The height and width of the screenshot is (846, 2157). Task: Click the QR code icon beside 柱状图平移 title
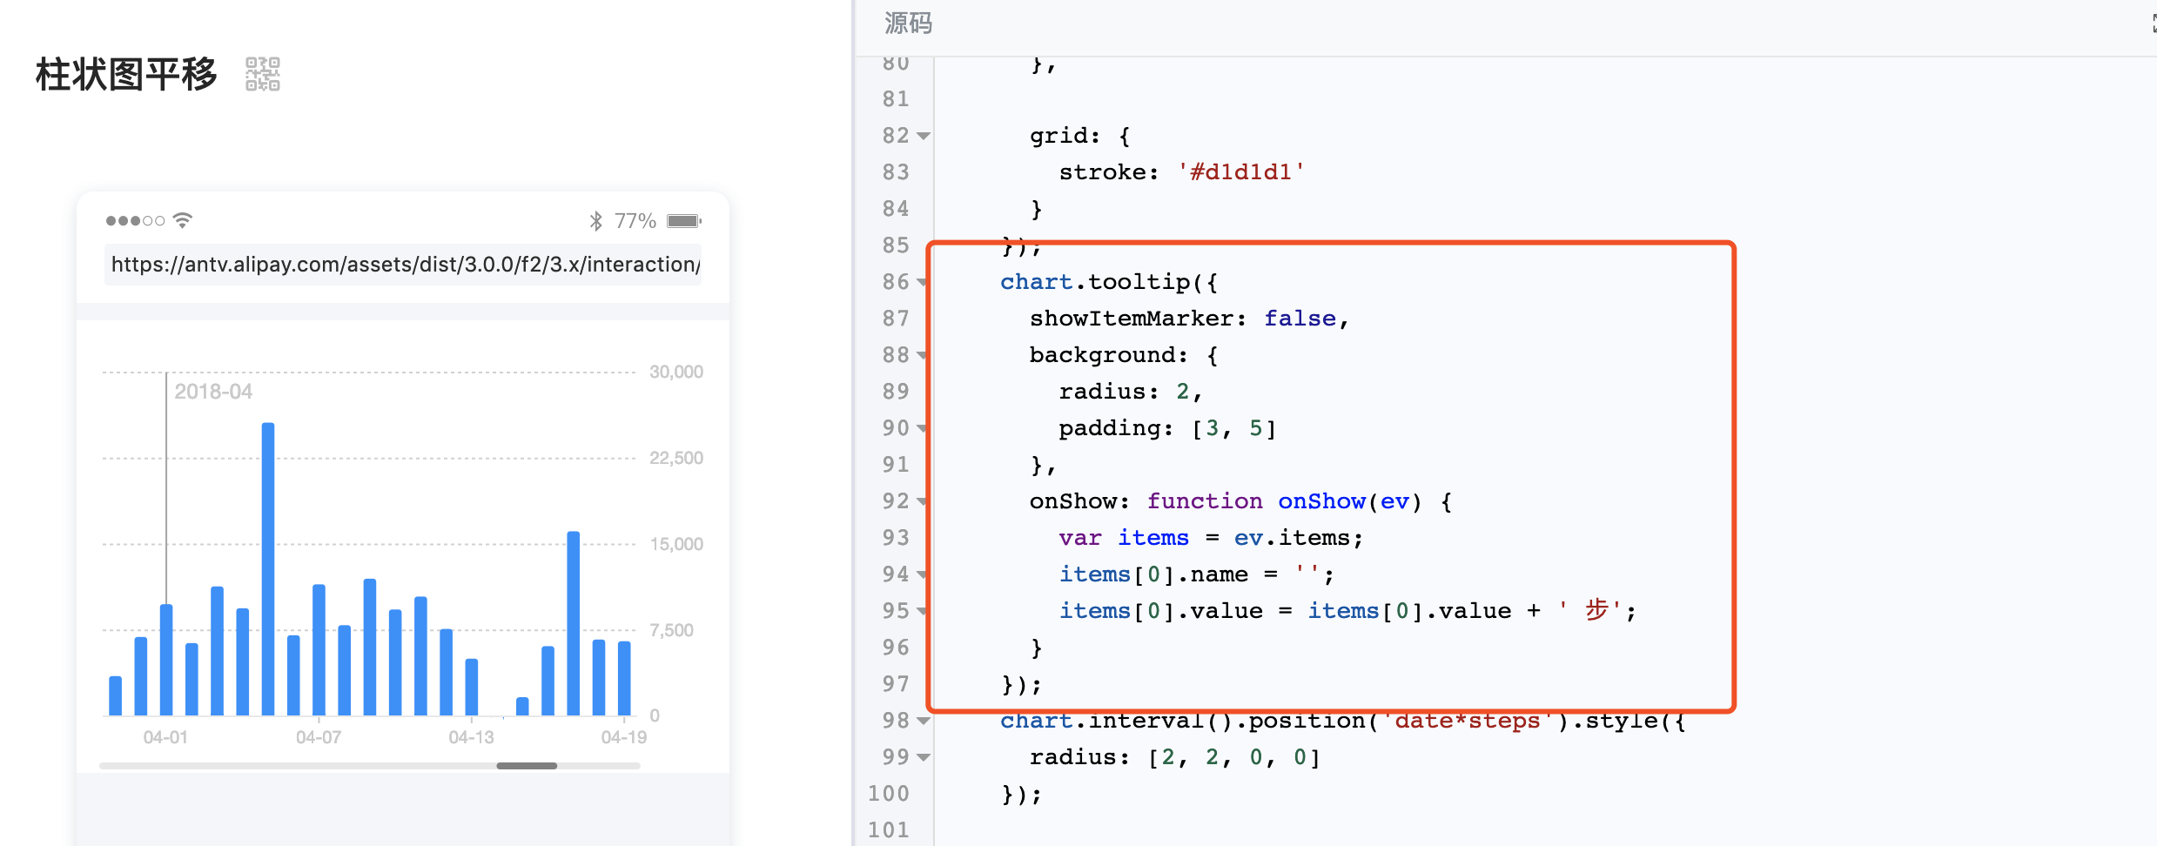tap(260, 75)
